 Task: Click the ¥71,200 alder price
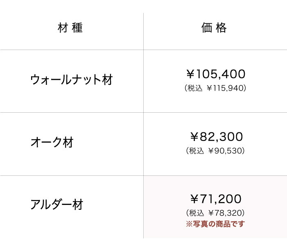pyautogui.click(x=216, y=199)
